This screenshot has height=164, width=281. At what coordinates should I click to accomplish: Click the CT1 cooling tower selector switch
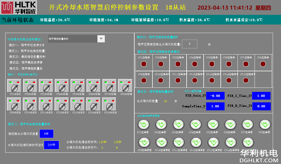14,87
